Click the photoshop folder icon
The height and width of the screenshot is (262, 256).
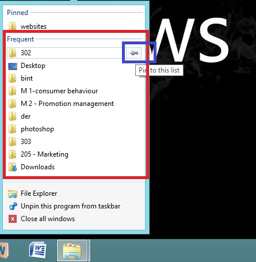(x=13, y=129)
